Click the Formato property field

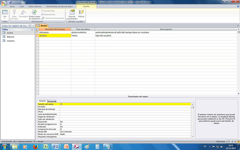[x=125, y=107]
